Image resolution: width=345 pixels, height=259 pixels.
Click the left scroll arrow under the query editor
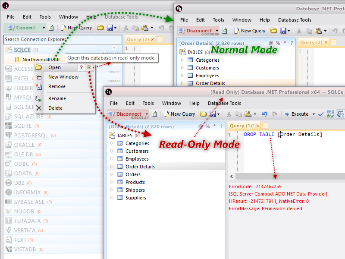(x=232, y=177)
